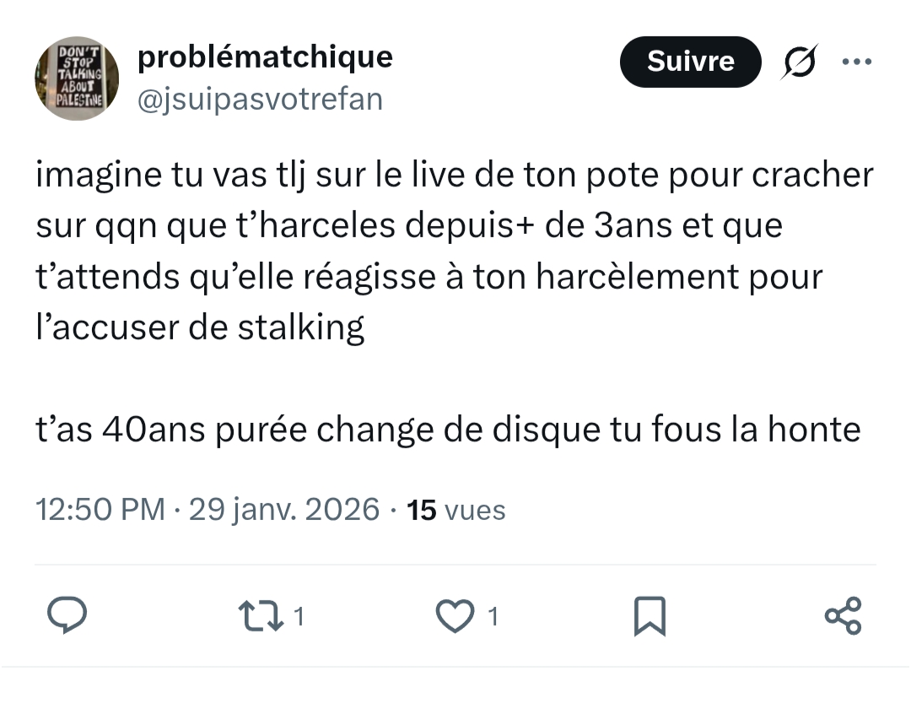Image resolution: width=911 pixels, height=704 pixels.
Task: Click the display name problématchique
Action: [x=265, y=57]
